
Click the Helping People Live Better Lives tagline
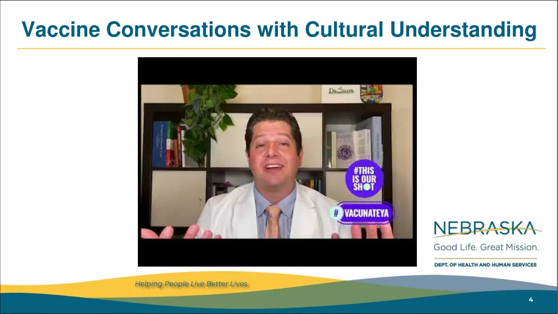pos(191,283)
